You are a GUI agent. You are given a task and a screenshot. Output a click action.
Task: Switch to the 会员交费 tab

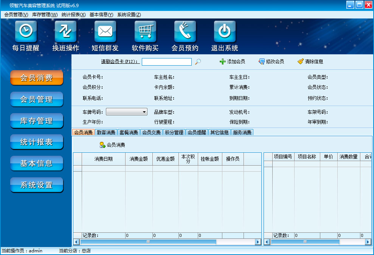(x=152, y=132)
